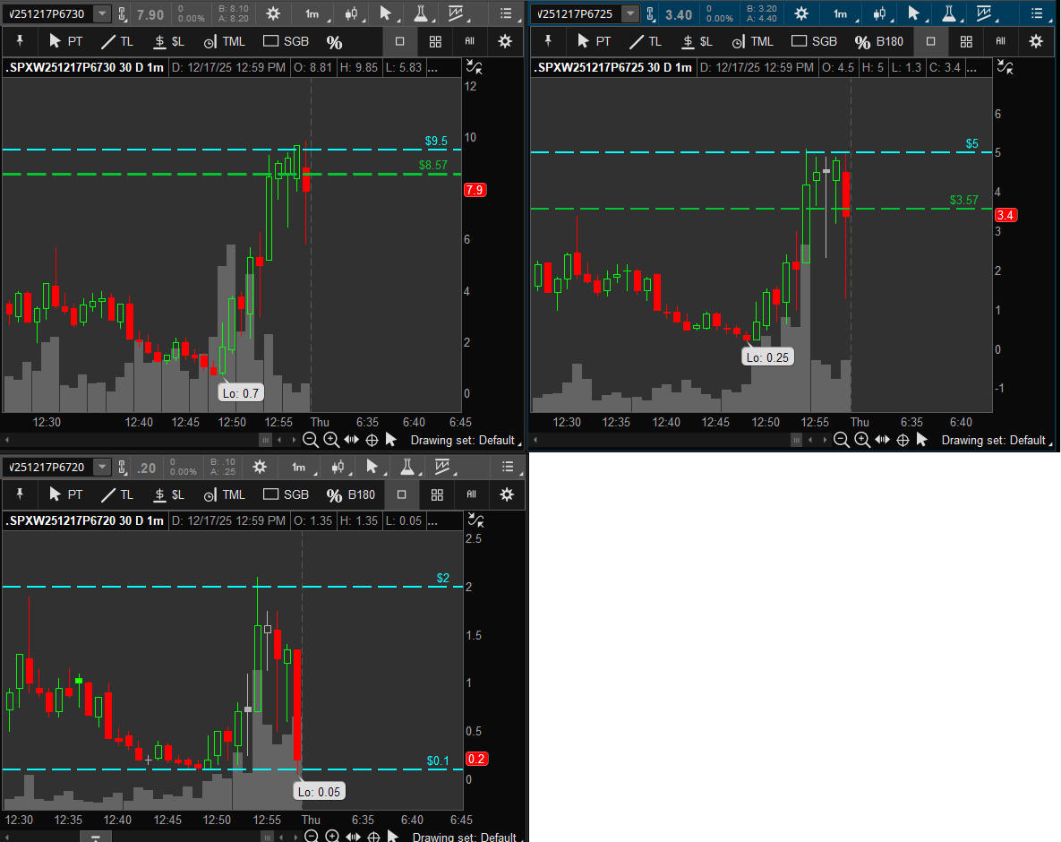Click the TML time level button in the P6720 toolbar
Screen dimensions: 1061x842
pyautogui.click(x=225, y=494)
